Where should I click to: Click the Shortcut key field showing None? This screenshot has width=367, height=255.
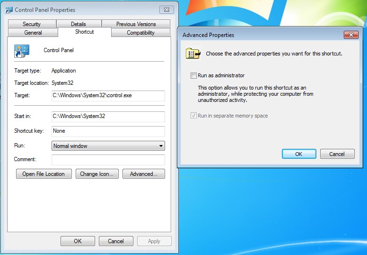(108, 131)
